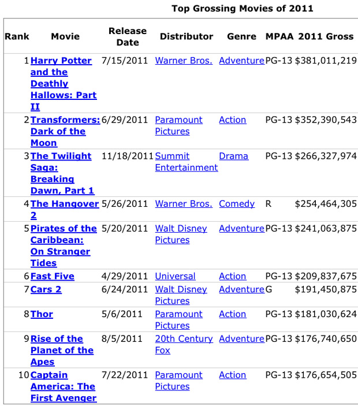Click Warner Bros. distributor in Harry Potter row

click(x=184, y=61)
